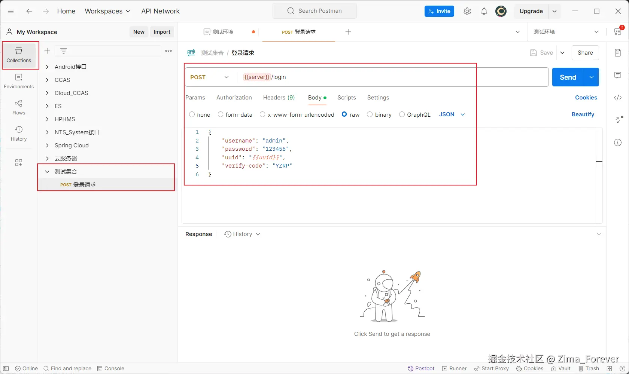
Task: Open the History sidebar panel
Action: [19, 134]
